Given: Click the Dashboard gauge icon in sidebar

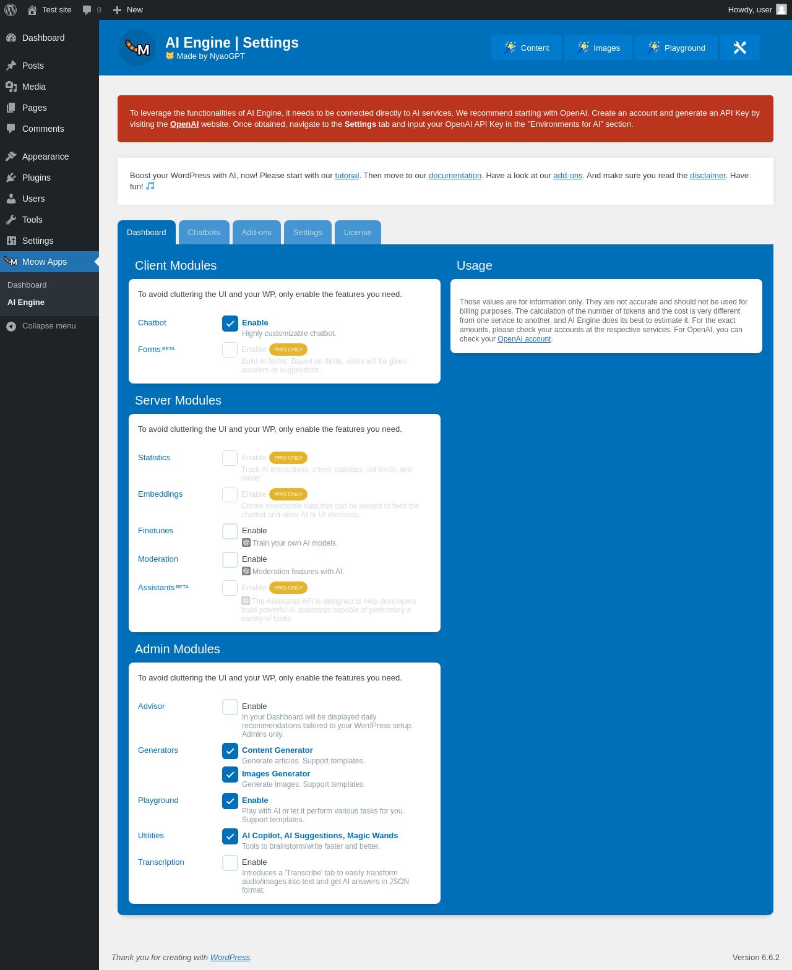Looking at the screenshot, I should pyautogui.click(x=11, y=38).
